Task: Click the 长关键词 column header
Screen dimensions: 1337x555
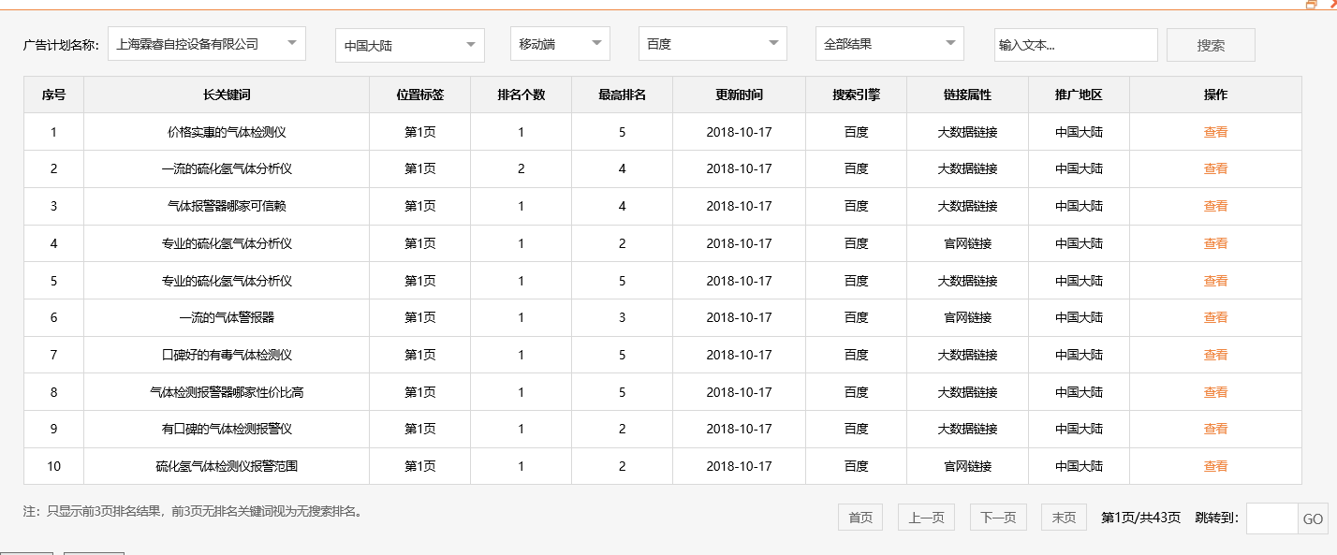Action: [227, 94]
